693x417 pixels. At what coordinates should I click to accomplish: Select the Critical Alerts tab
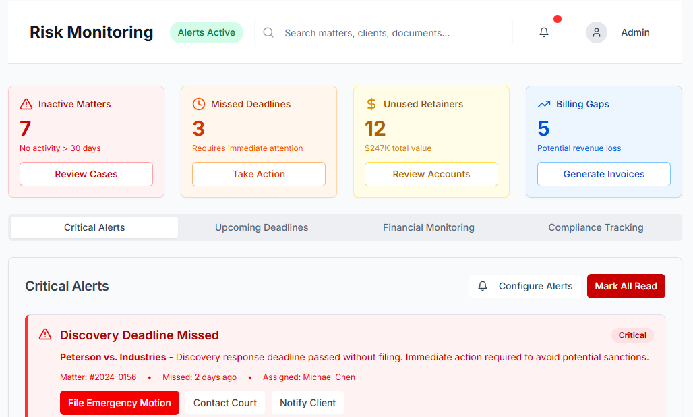94,227
